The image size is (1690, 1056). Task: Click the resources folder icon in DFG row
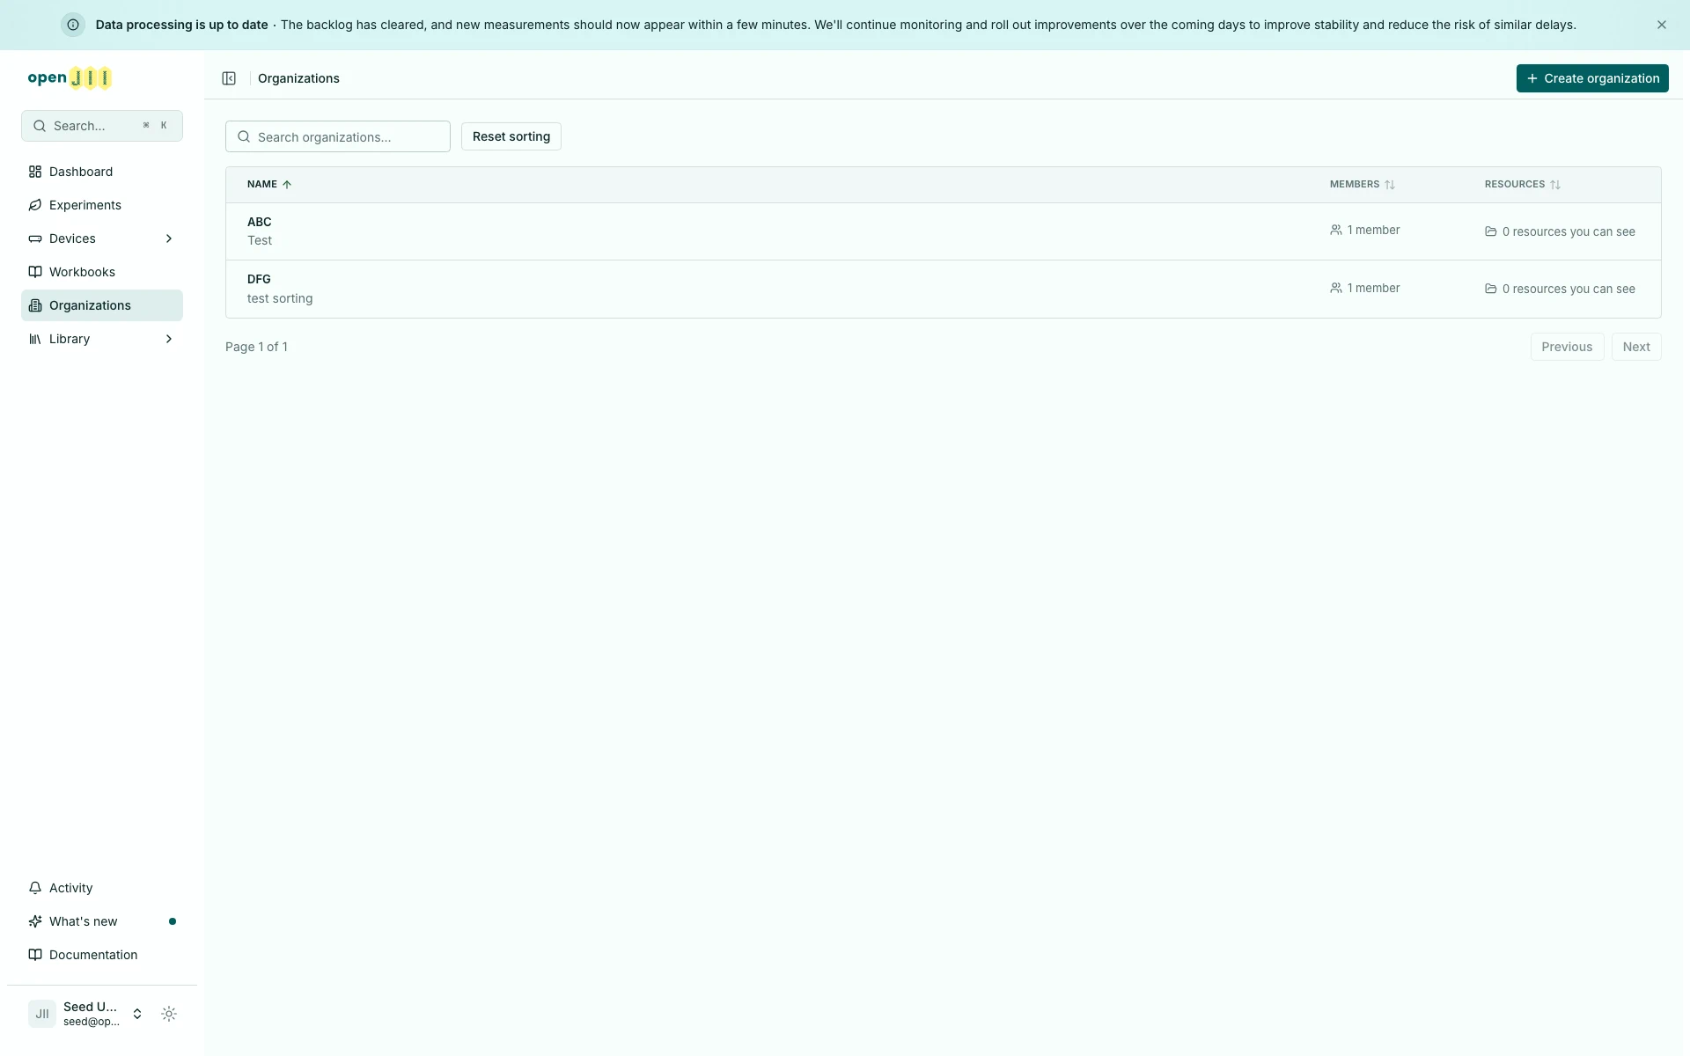(1491, 289)
